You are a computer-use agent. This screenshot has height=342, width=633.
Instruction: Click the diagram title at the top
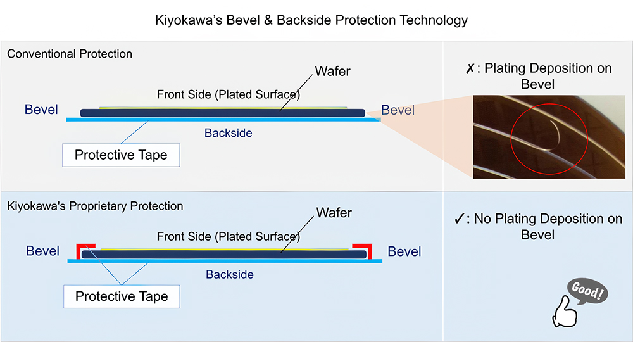tap(311, 20)
